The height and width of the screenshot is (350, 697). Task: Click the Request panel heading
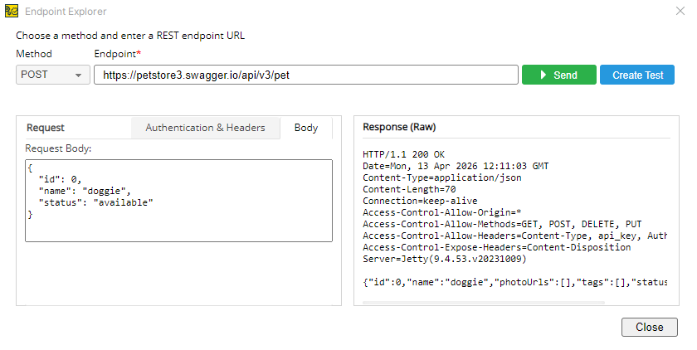click(x=46, y=128)
